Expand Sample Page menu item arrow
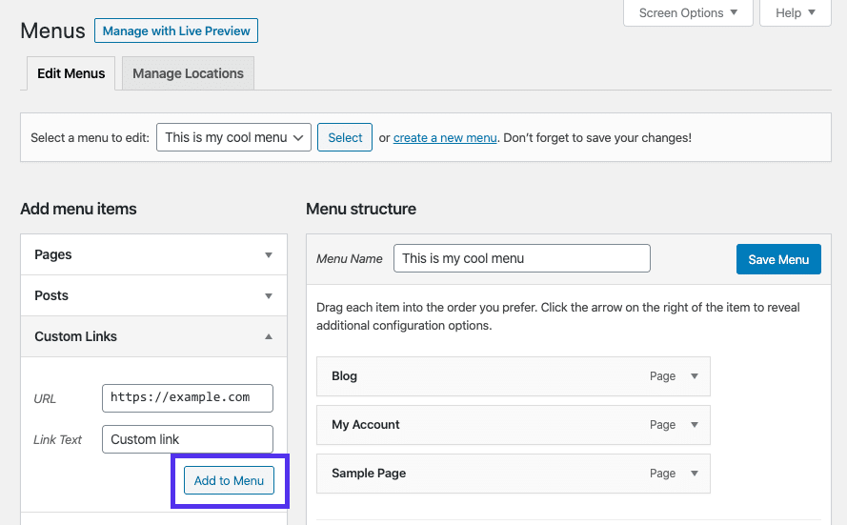This screenshot has height=525, width=847. (695, 474)
